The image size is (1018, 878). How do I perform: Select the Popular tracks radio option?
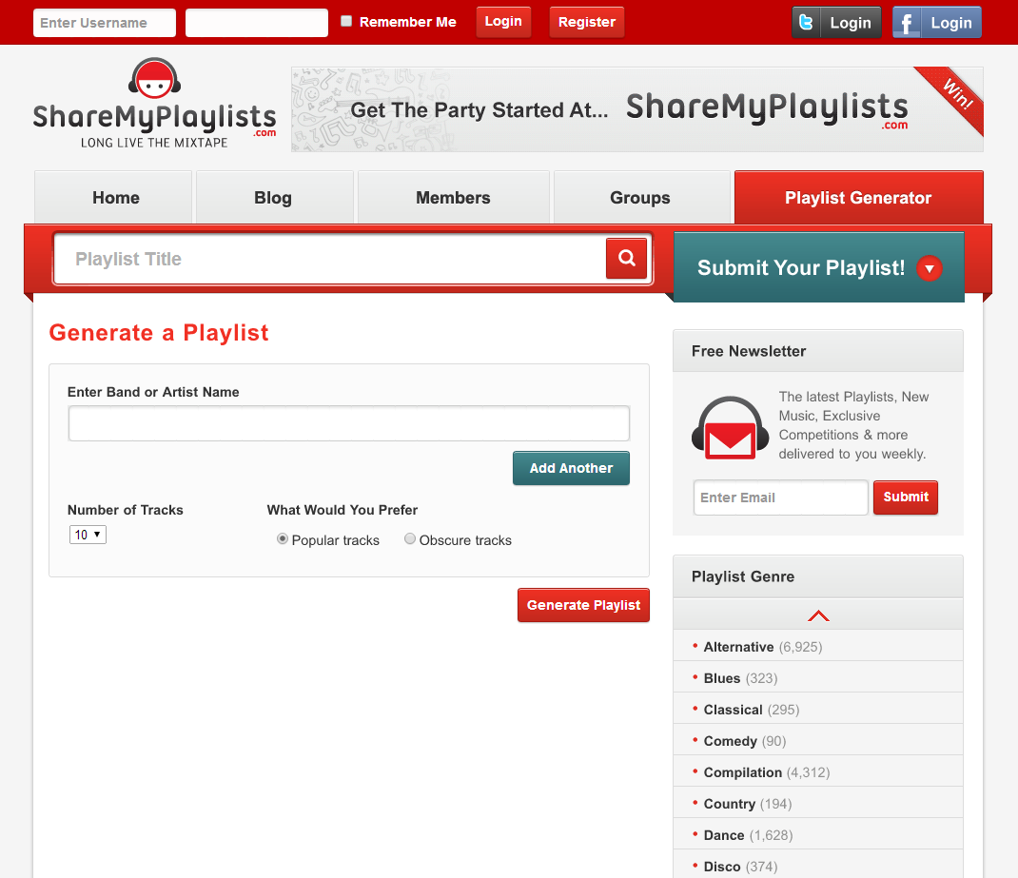click(x=283, y=539)
